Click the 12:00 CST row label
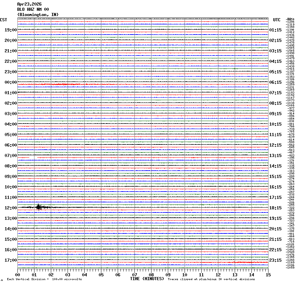The height and width of the screenshot is (284, 296). [x=10, y=208]
